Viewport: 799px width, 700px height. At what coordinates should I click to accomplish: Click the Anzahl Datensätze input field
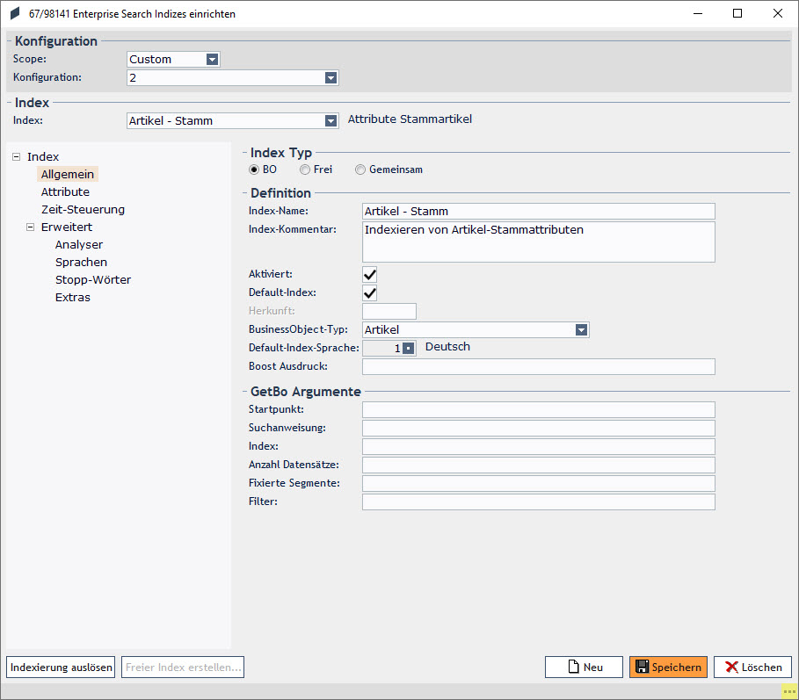(539, 465)
